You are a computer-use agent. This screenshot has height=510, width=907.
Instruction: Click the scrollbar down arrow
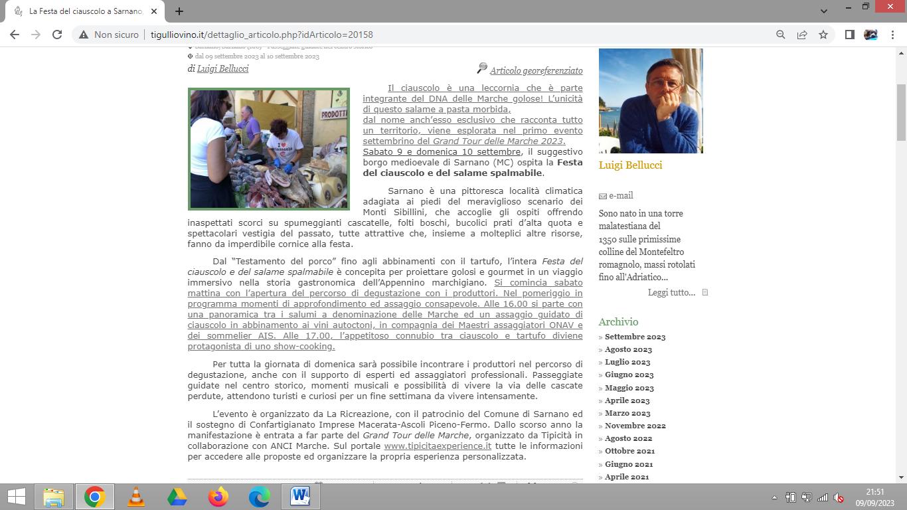(901, 477)
